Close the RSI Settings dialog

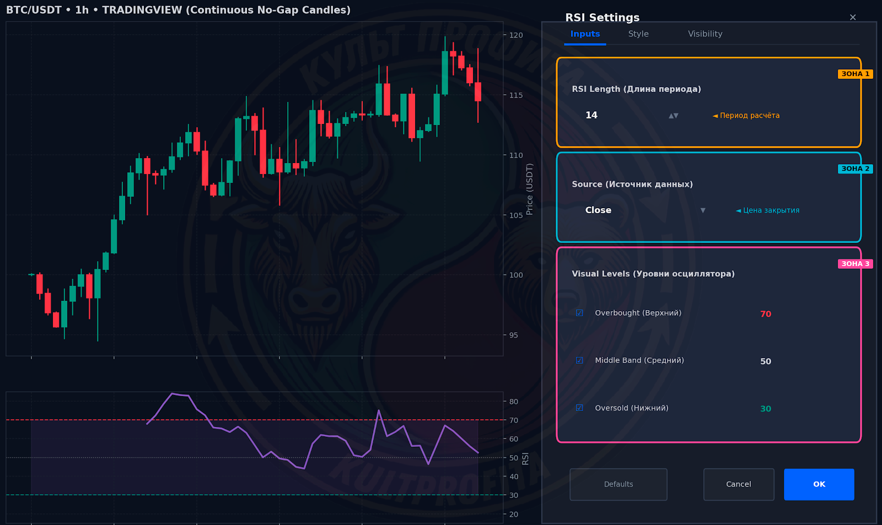[853, 18]
